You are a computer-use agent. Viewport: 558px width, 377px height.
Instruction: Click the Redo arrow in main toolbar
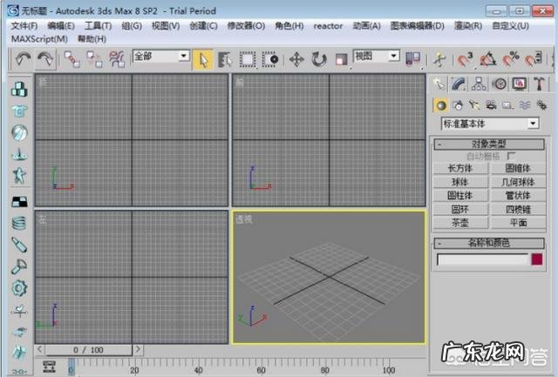pos(44,58)
